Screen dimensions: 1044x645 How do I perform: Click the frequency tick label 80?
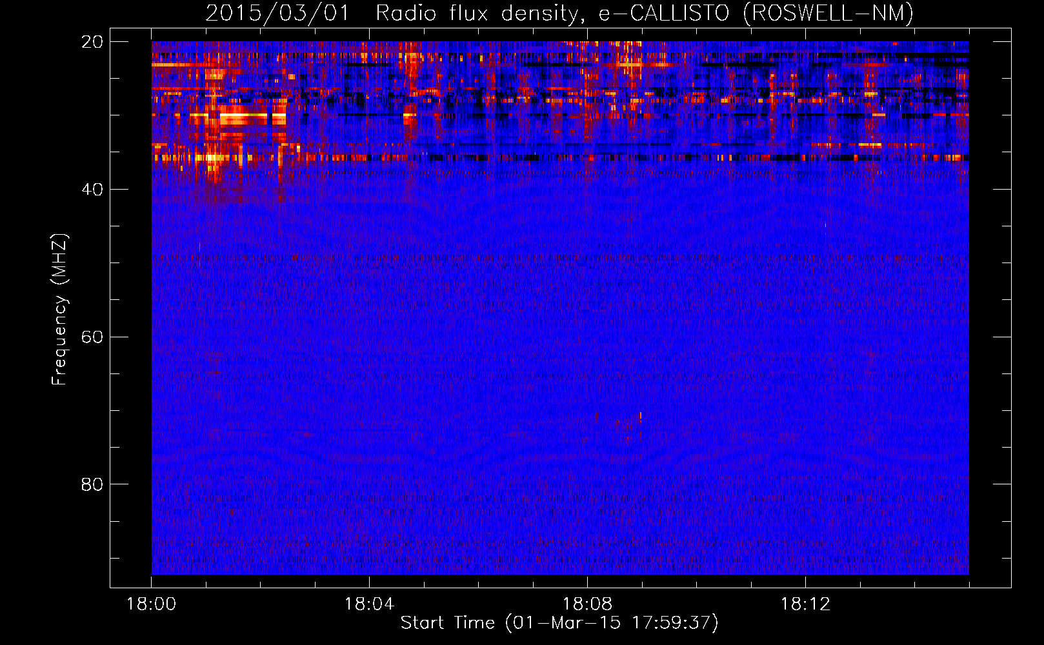pos(92,484)
